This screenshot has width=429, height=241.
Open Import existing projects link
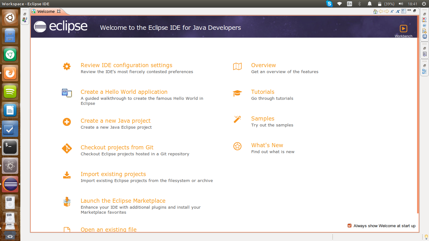(x=113, y=174)
